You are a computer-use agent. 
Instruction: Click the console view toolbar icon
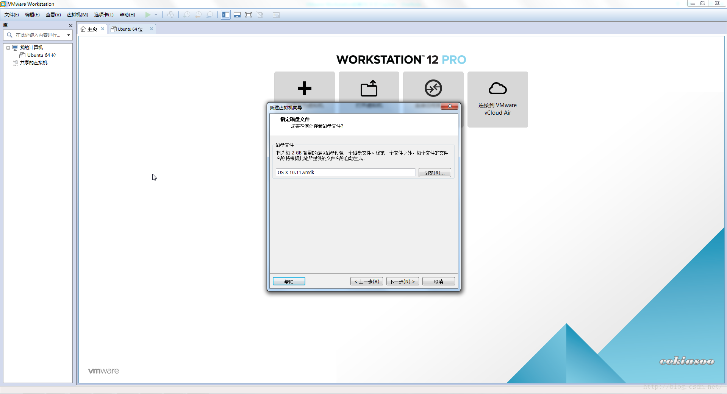[276, 15]
